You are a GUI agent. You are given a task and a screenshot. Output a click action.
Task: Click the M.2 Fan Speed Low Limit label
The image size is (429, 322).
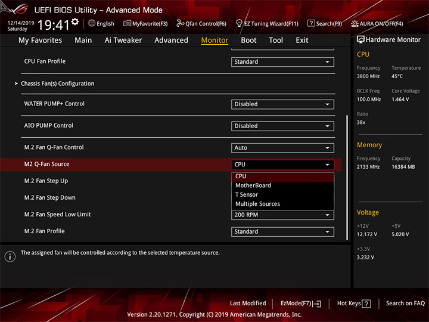(x=57, y=215)
